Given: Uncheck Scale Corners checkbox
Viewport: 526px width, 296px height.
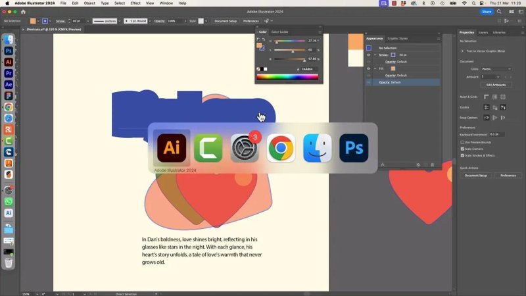Looking at the screenshot, I should 462,149.
